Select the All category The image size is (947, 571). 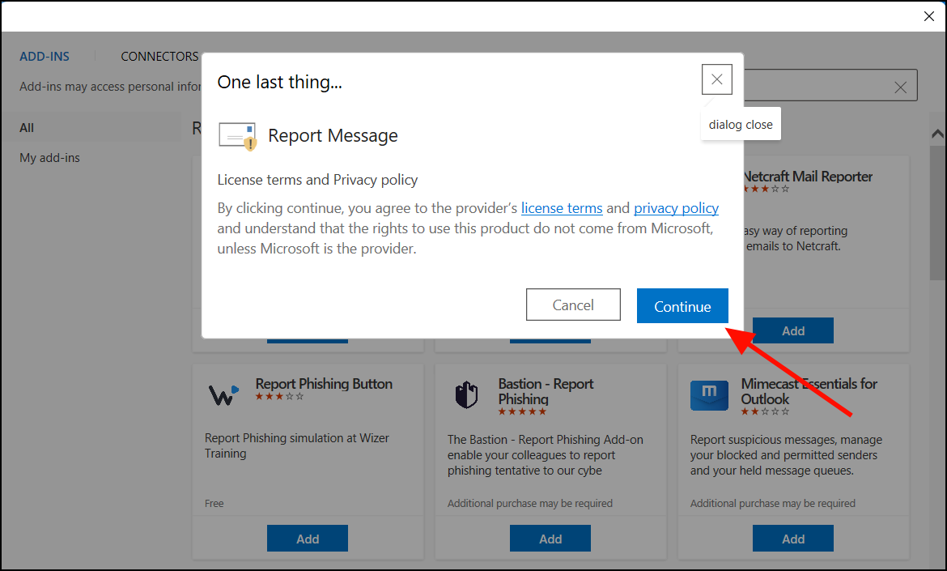(x=91, y=127)
